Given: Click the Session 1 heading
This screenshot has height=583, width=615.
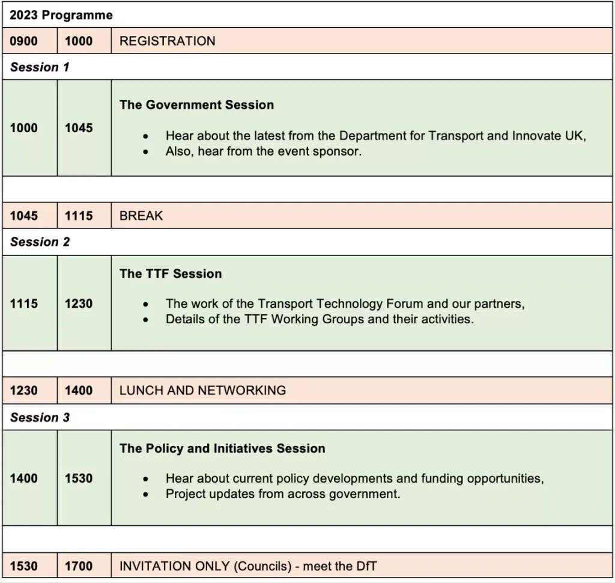Looking at the screenshot, I should [40, 67].
